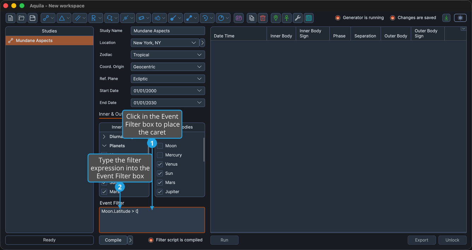Select the speed stopwatch tool icon
Viewport: 472px width, 250px height.
coord(159,18)
